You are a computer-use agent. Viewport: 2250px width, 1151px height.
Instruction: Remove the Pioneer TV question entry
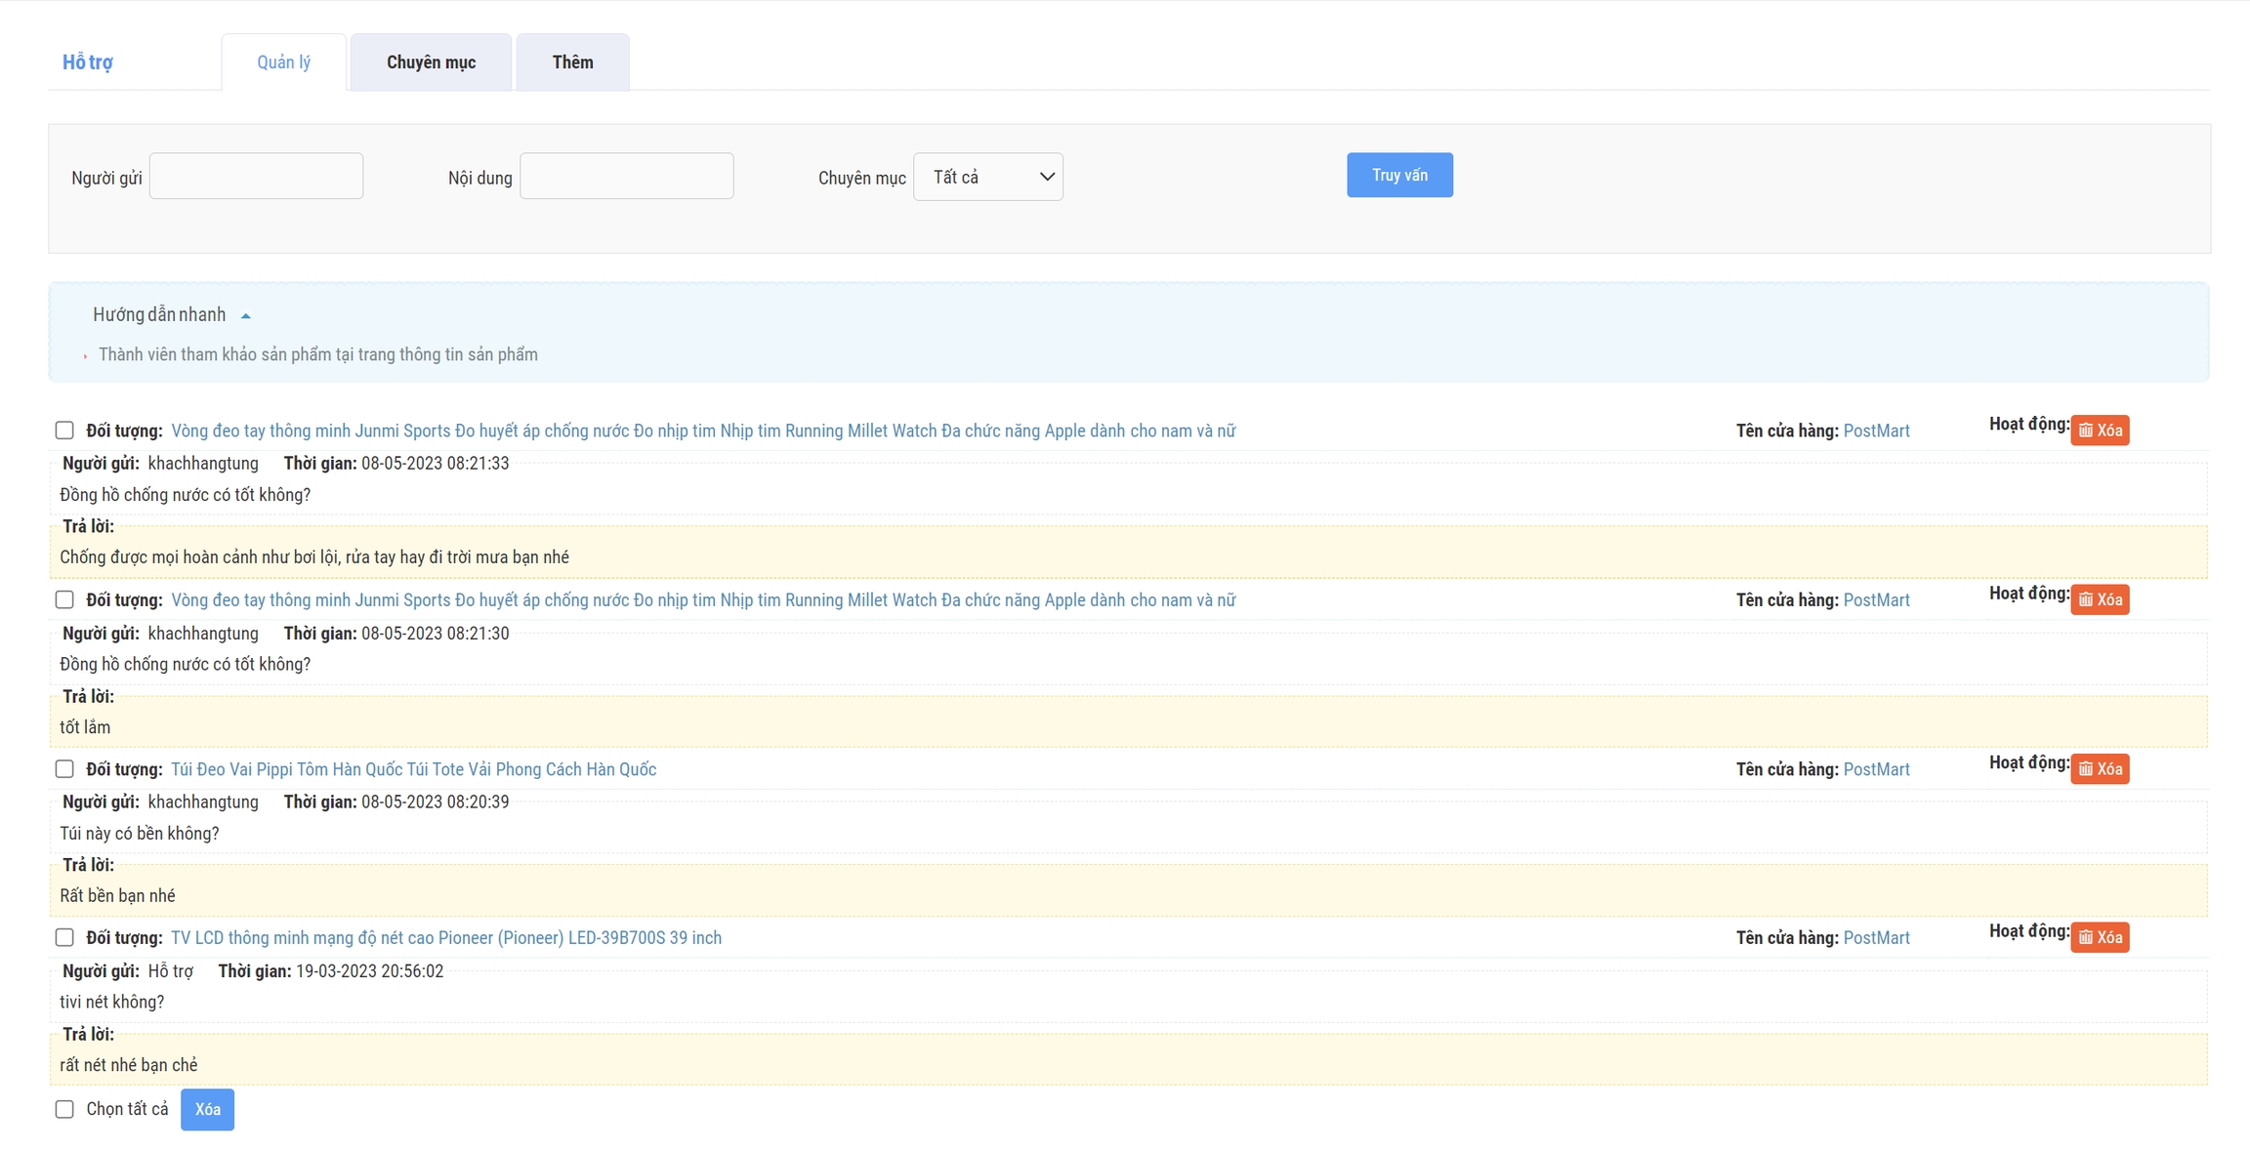pos(2099,937)
